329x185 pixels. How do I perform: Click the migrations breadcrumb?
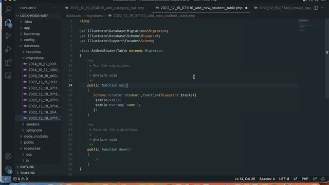[x=94, y=16]
